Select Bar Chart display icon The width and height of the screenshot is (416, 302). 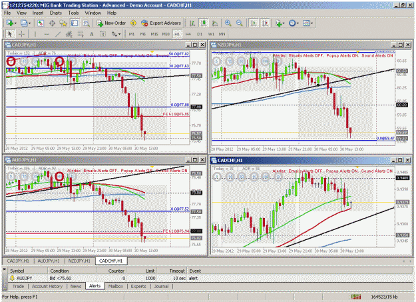(192, 23)
